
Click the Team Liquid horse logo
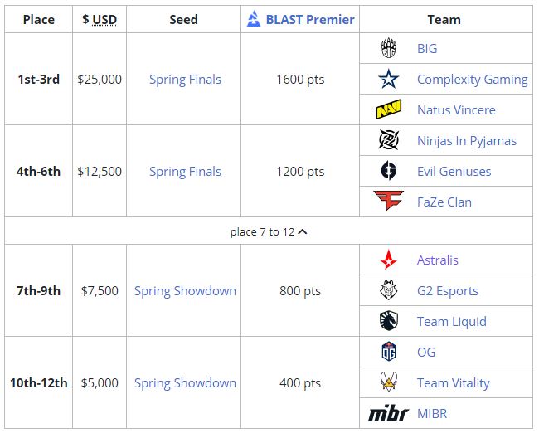click(x=388, y=322)
